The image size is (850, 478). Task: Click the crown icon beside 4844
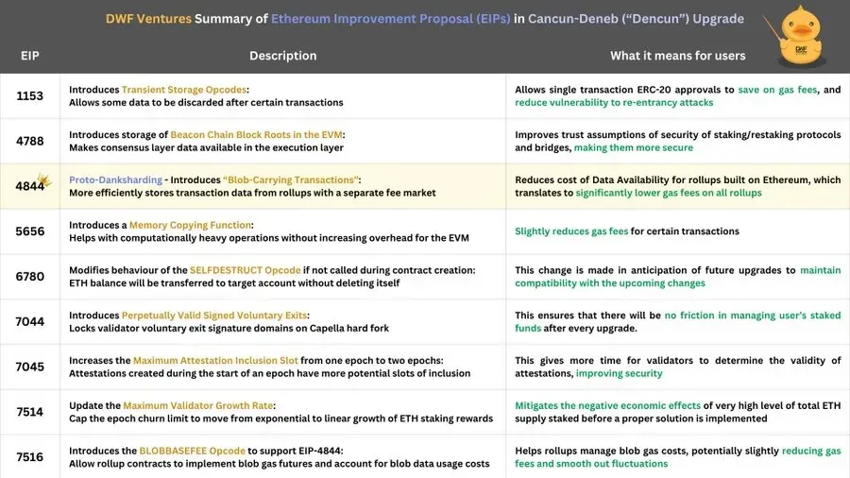44,179
